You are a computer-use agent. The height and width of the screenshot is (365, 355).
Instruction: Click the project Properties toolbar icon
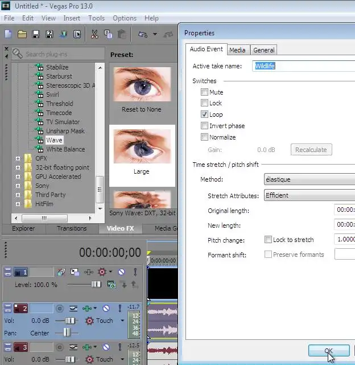tap(77, 34)
